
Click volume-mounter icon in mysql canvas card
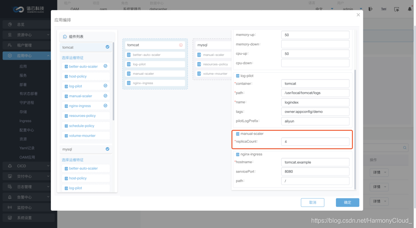tap(199, 74)
